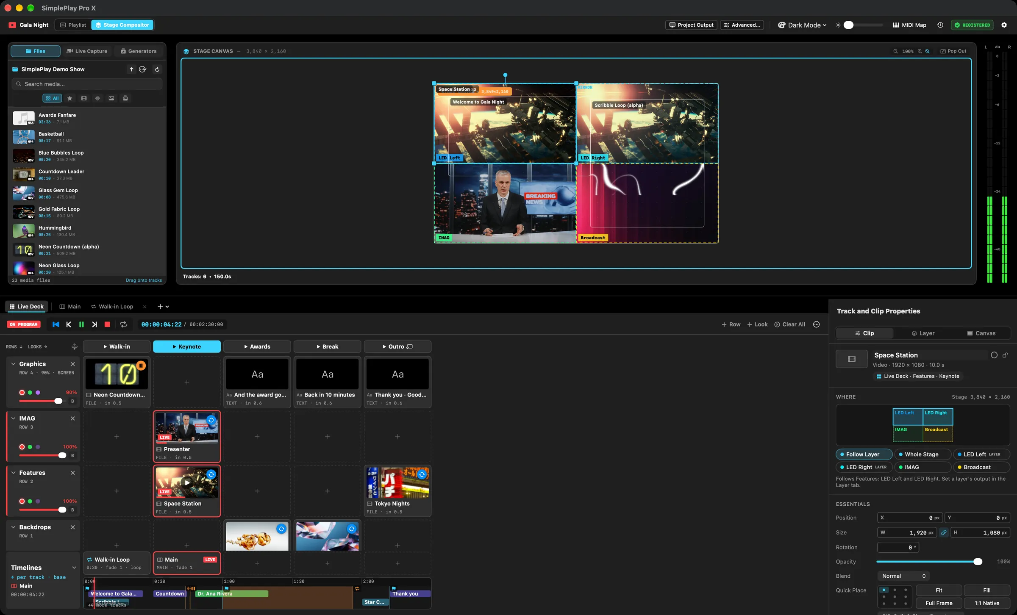This screenshot has width=1017, height=615.
Task: Expand the Timelines section chevron
Action: click(x=74, y=568)
